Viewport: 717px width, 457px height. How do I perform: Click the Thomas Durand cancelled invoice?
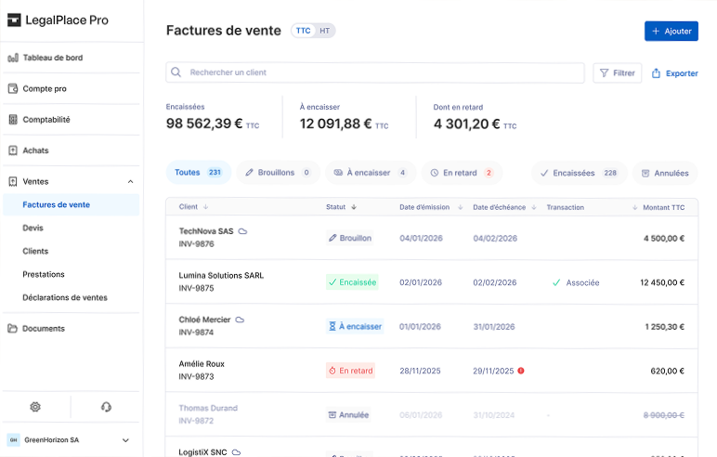coord(432,415)
